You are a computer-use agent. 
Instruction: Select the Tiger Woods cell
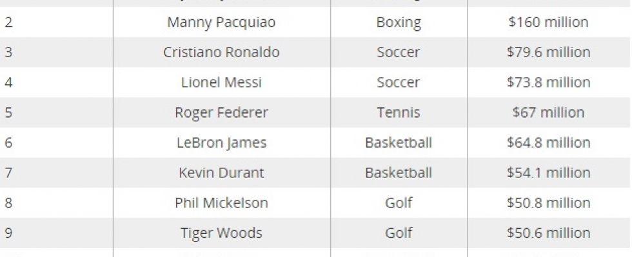(221, 233)
